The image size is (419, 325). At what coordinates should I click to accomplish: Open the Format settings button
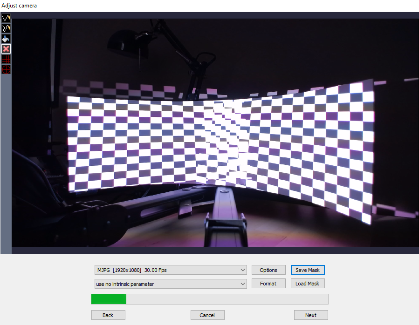pyautogui.click(x=268, y=284)
